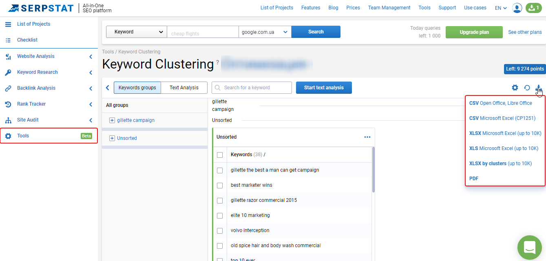Click the Tools breadcrumb link
Image resolution: width=546 pixels, height=261 pixels.
tap(108, 52)
